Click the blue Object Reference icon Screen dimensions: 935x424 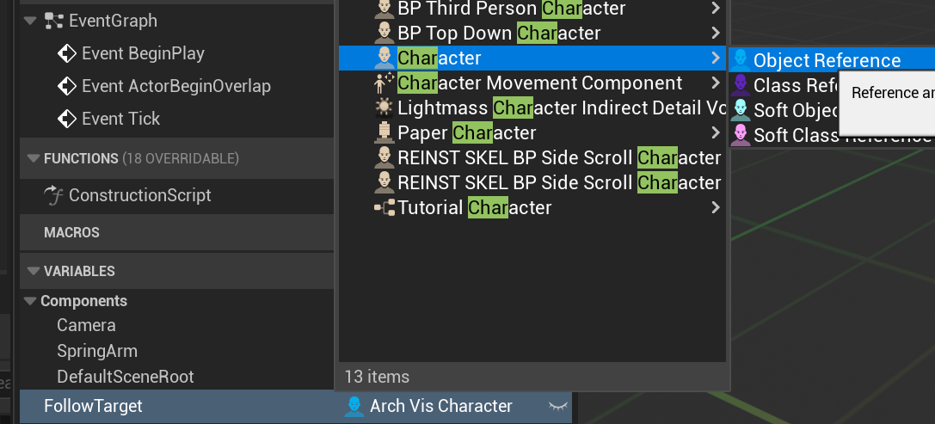click(x=740, y=60)
